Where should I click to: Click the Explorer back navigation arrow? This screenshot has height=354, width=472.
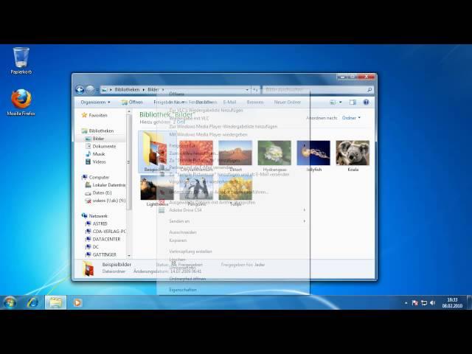[80, 89]
